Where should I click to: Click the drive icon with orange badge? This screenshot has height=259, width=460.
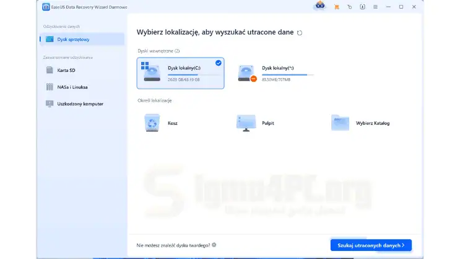tap(247, 73)
